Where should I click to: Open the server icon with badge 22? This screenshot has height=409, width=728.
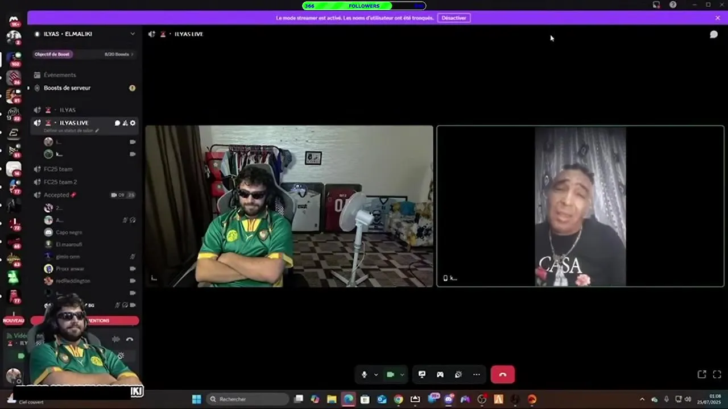(x=14, y=114)
